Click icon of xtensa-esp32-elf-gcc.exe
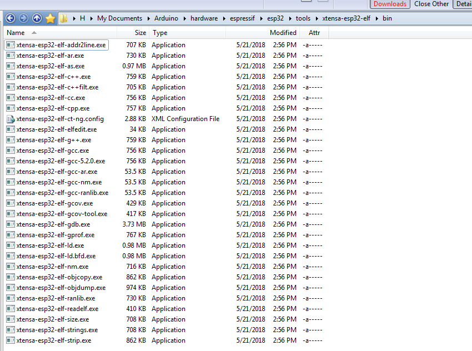Image resolution: width=472 pixels, height=351 pixels. click(11, 151)
